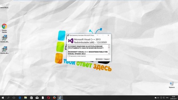Click the Закрыть button in the installer
Screen dimensions: 178x100
[x=107, y=59]
